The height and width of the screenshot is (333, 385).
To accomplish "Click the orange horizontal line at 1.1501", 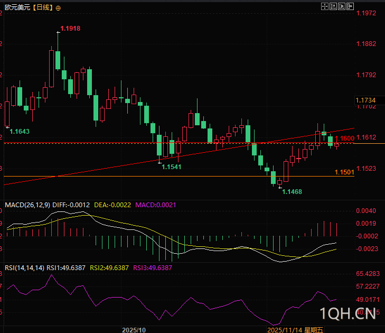I will click(179, 176).
